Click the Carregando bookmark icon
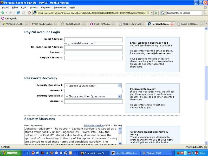 click(3, 18)
